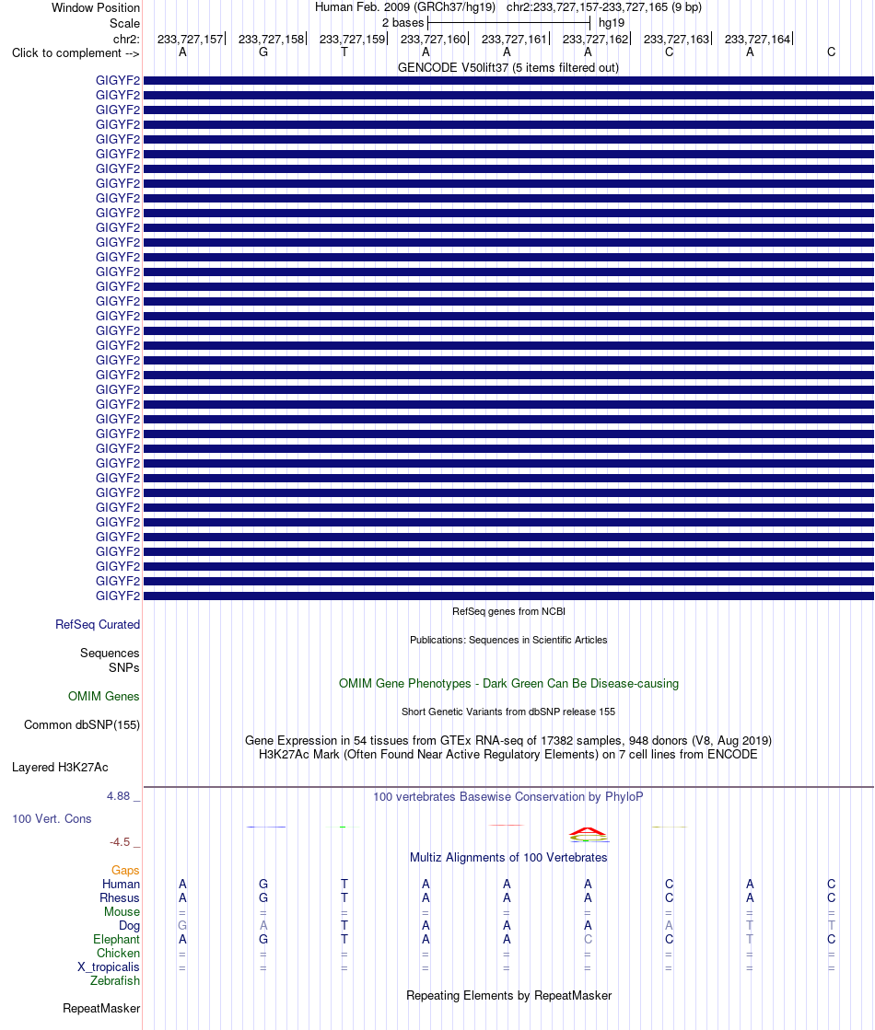Screen dimensions: 875x1030
Task: Select the Chicken alignment row label
Action: point(118,954)
